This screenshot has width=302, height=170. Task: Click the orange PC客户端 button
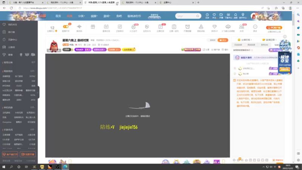click(274, 28)
